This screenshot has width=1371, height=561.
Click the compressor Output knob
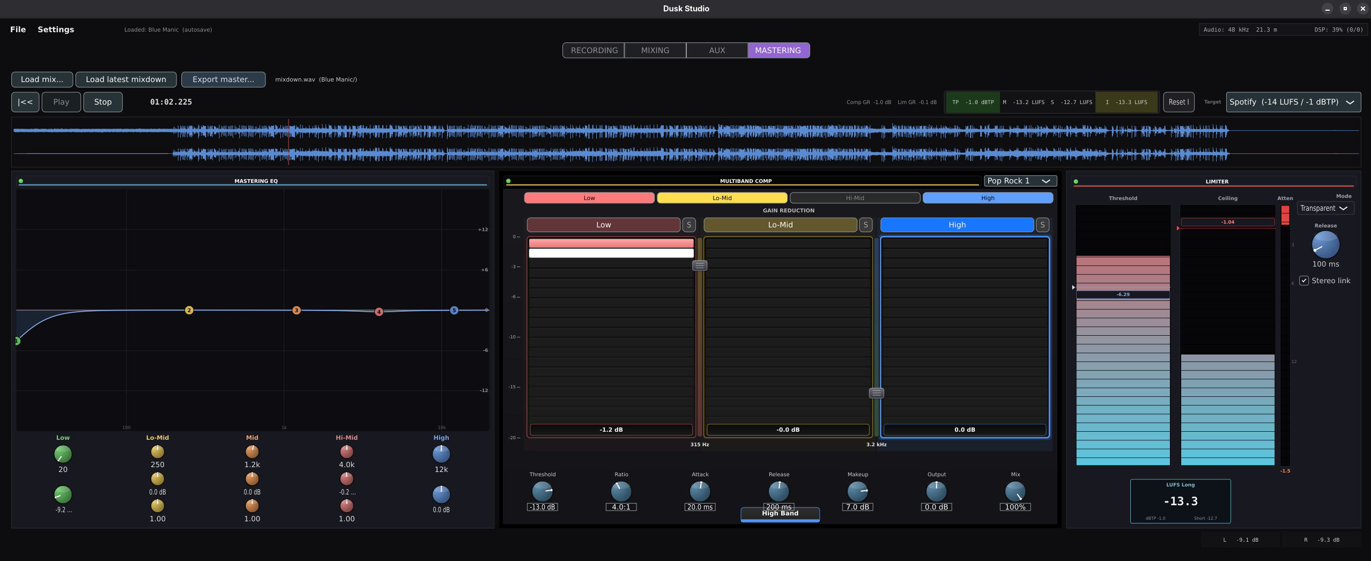tap(937, 491)
